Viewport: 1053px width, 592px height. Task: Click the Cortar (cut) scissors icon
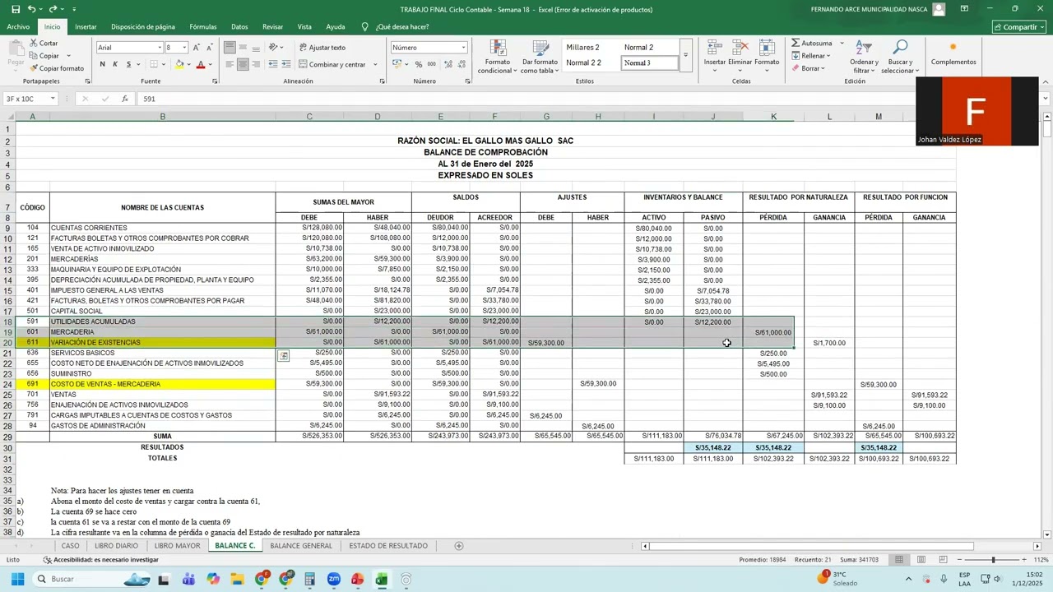coord(33,43)
